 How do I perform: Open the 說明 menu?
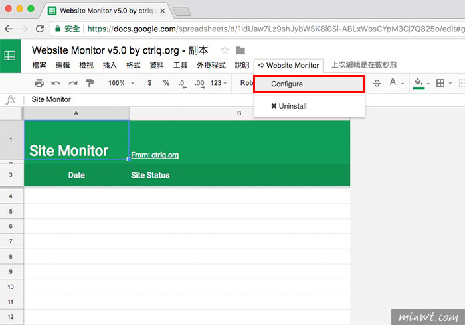[x=242, y=65]
